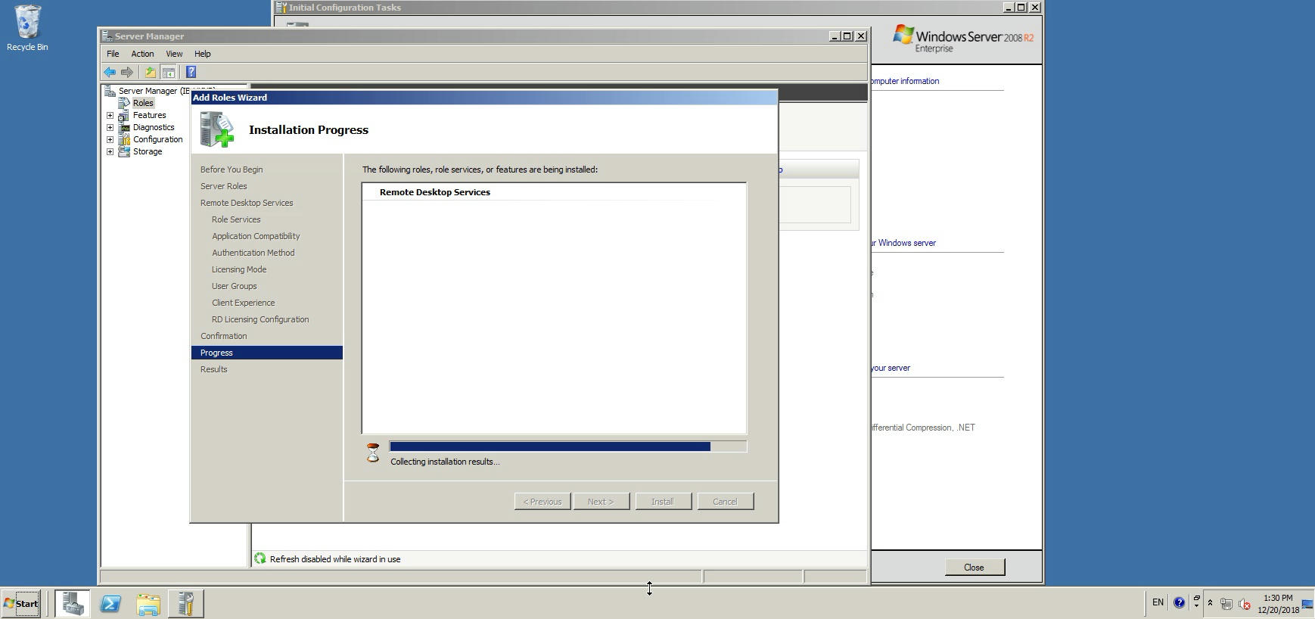The image size is (1315, 619).
Task: Open language bar options dropdown
Action: [1196, 607]
